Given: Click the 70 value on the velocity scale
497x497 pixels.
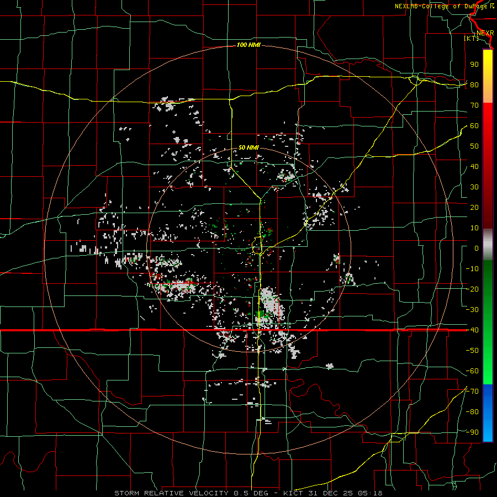Looking at the screenshot, I should pos(474,105).
